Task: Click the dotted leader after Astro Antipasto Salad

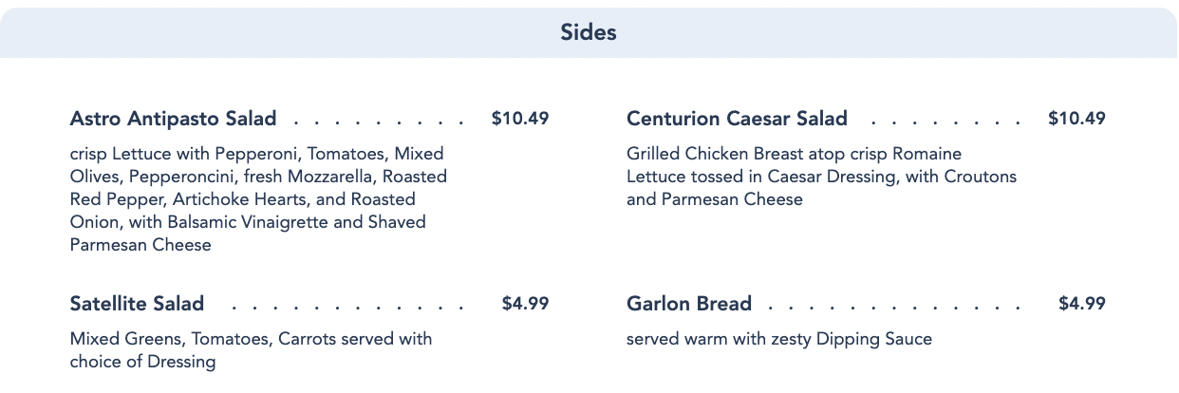Action: [x=380, y=122]
